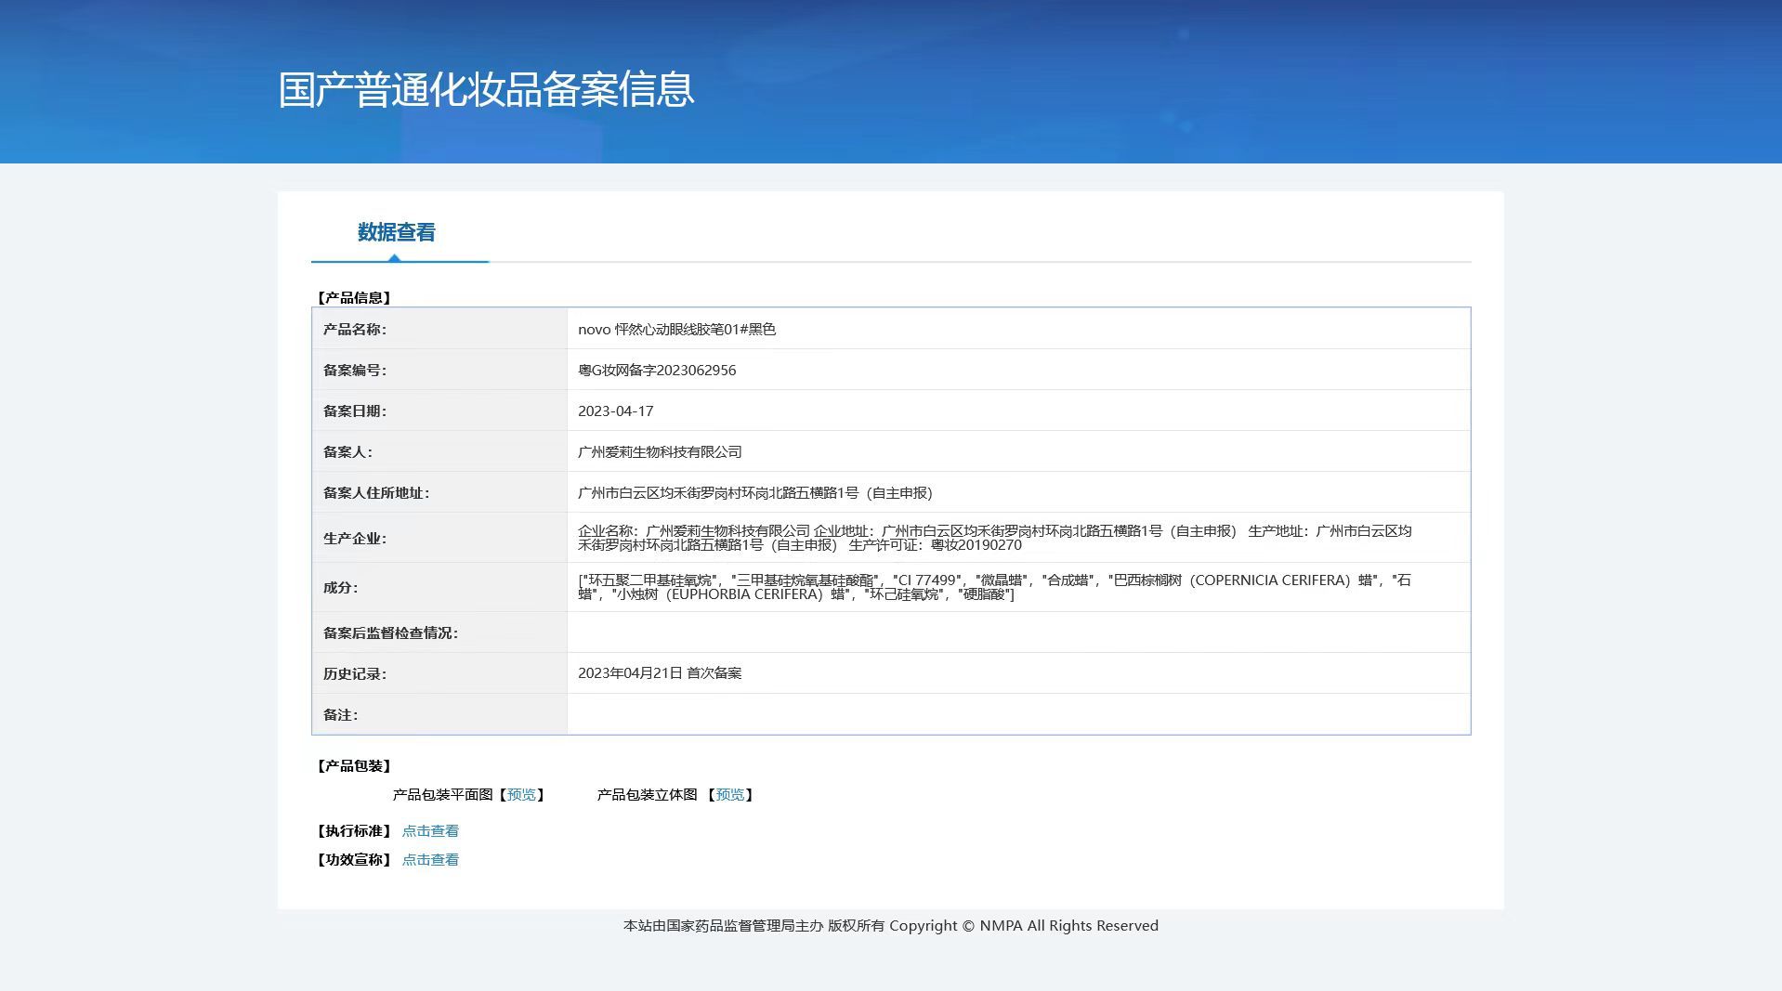Click the 备案日期 label cell
Screen dimensions: 1782x991
point(439,411)
